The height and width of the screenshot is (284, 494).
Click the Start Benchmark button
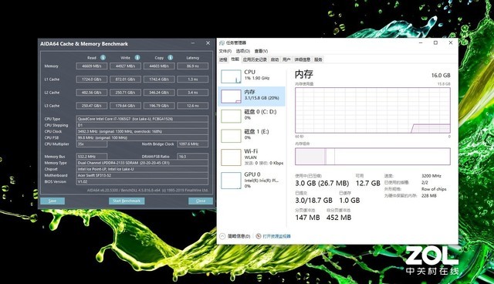click(x=127, y=201)
